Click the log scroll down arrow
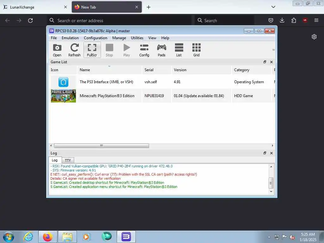 tap(271, 192)
